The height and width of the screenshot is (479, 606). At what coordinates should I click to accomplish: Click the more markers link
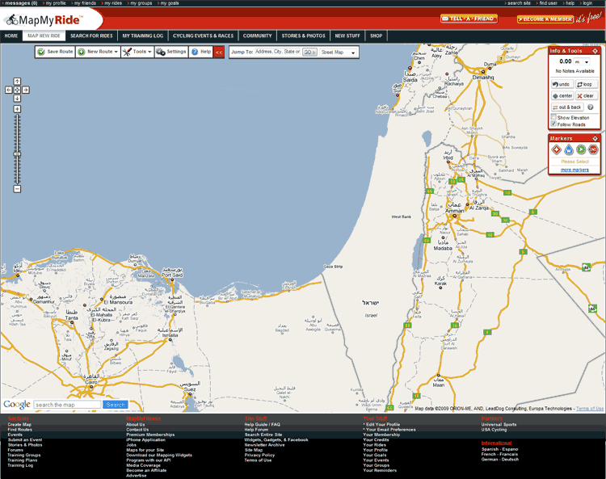[574, 170]
